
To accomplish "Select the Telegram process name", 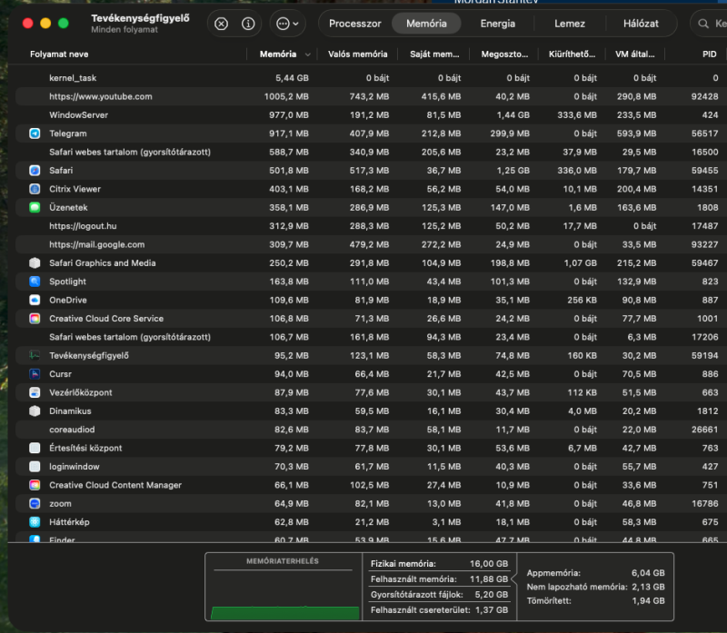I will tap(67, 134).
